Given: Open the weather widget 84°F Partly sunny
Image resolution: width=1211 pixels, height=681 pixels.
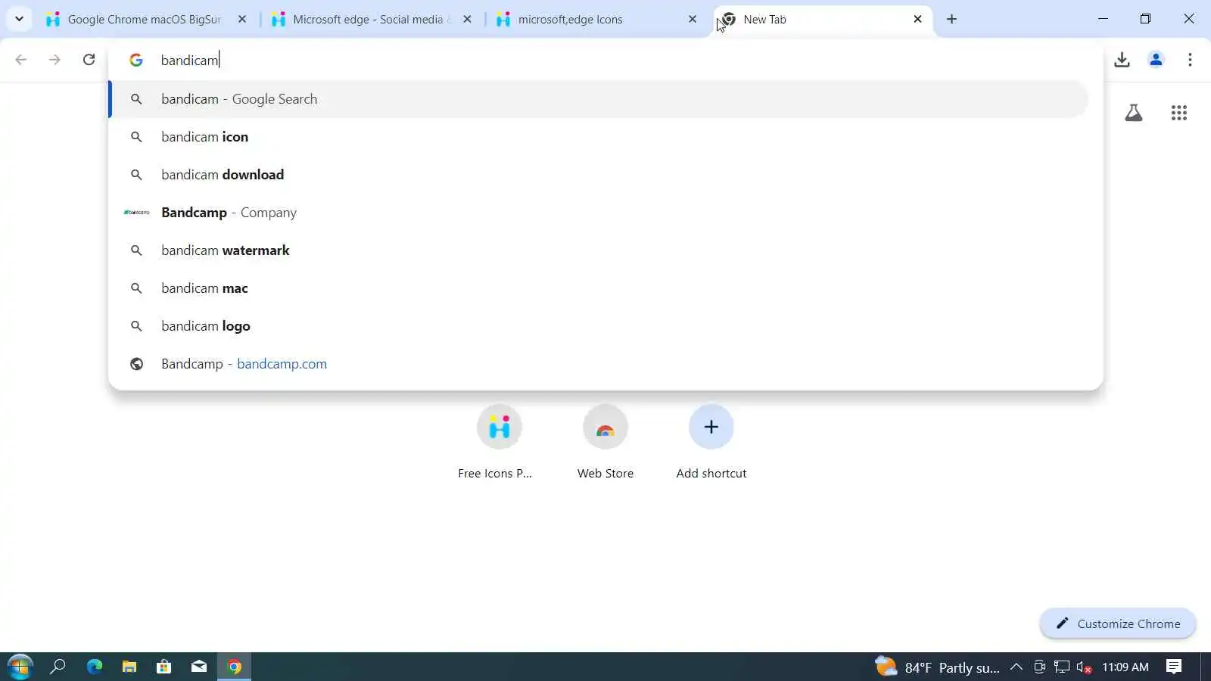Looking at the screenshot, I should (x=937, y=667).
